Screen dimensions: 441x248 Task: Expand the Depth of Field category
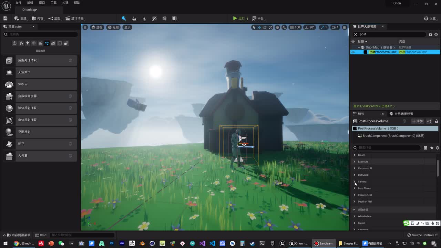coord(355,201)
